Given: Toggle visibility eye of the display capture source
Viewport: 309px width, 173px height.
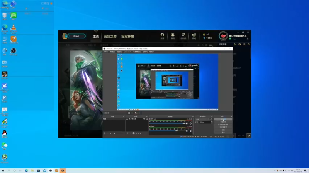Looking at the screenshot, I should (144, 119).
